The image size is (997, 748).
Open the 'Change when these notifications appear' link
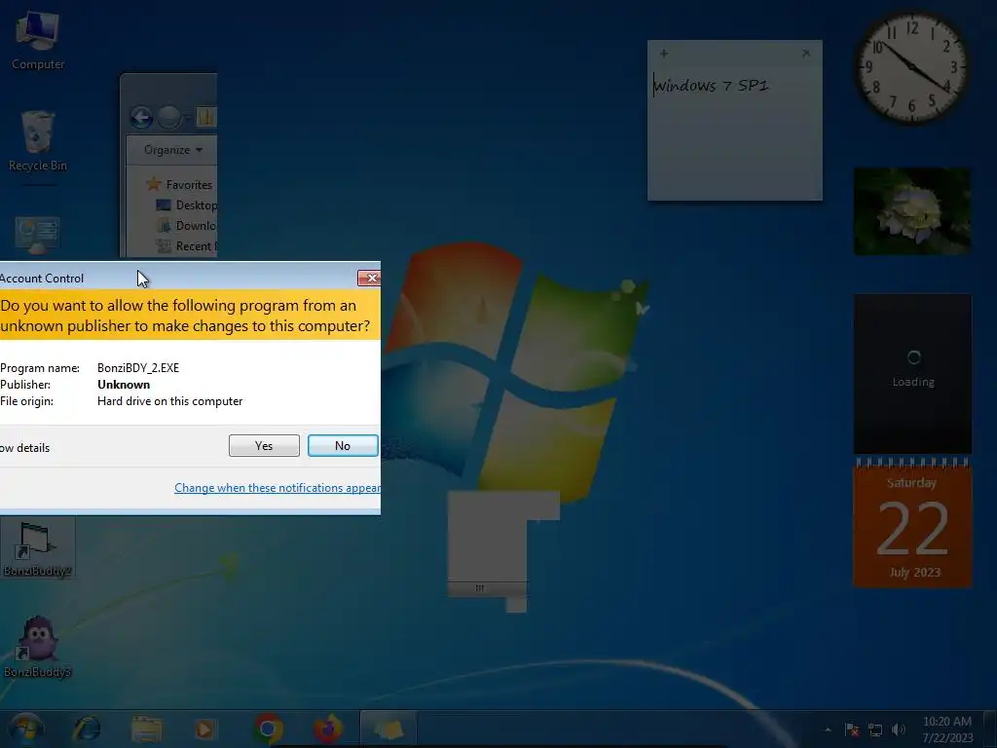277,488
